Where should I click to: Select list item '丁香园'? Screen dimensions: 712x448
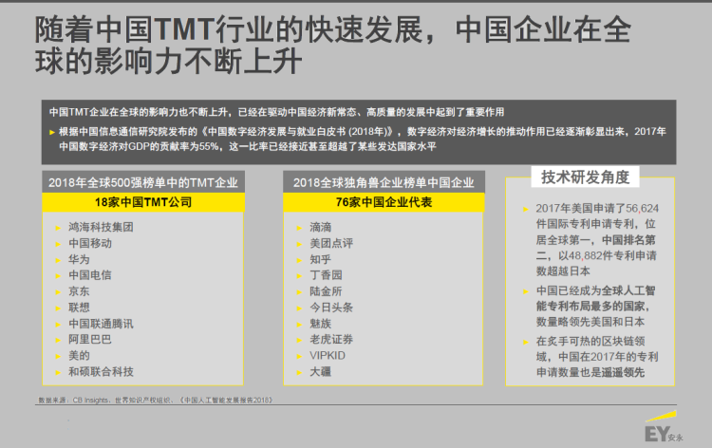pyautogui.click(x=326, y=275)
